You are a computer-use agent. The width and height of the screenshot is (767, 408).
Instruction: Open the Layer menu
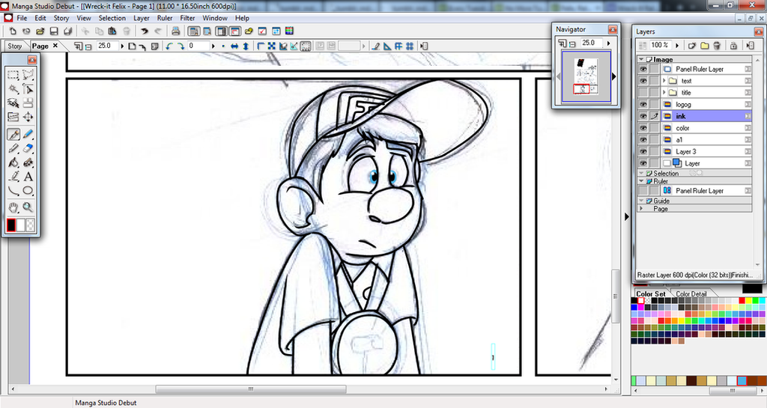point(142,18)
